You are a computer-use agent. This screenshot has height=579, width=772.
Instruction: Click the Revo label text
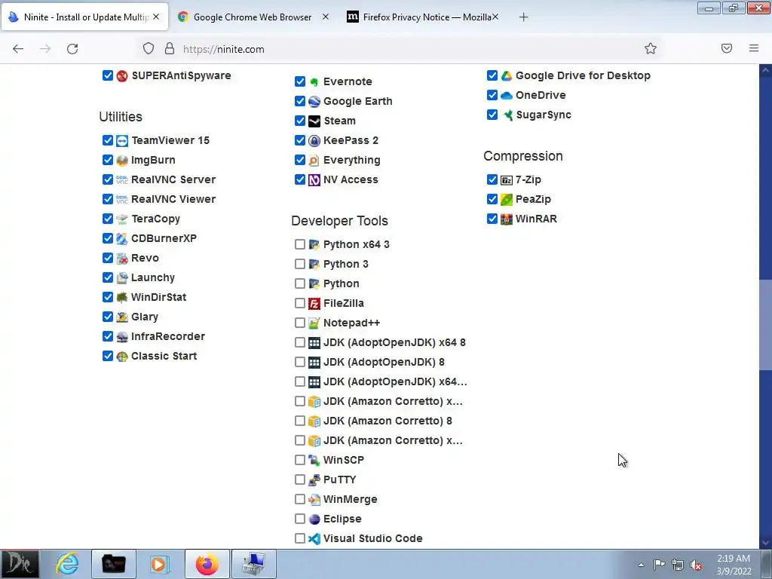[145, 258]
